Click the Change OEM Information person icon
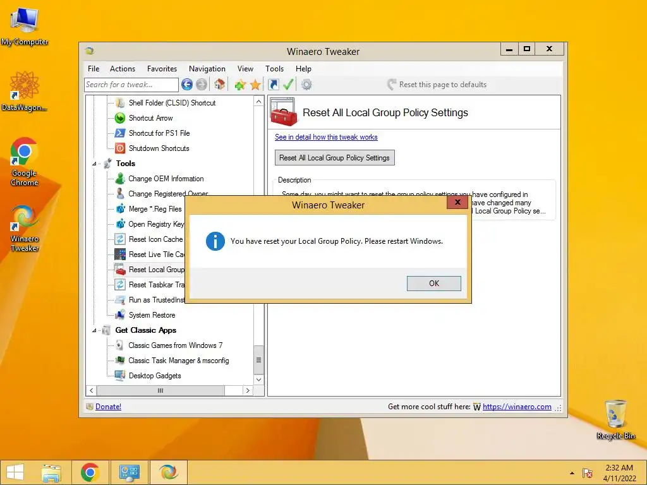The height and width of the screenshot is (485, 647). coord(120,179)
